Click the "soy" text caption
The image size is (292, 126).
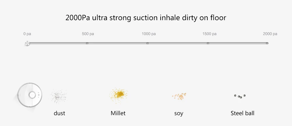179,113
